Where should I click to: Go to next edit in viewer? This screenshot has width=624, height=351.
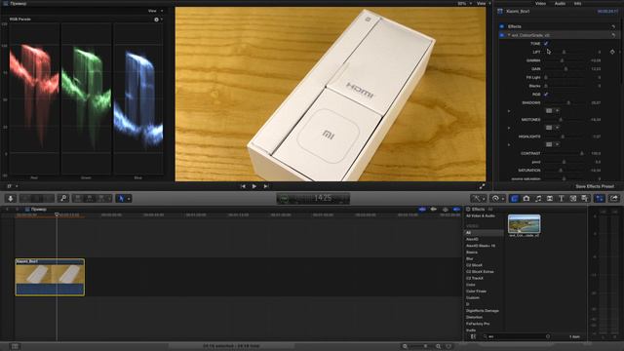[x=266, y=186]
